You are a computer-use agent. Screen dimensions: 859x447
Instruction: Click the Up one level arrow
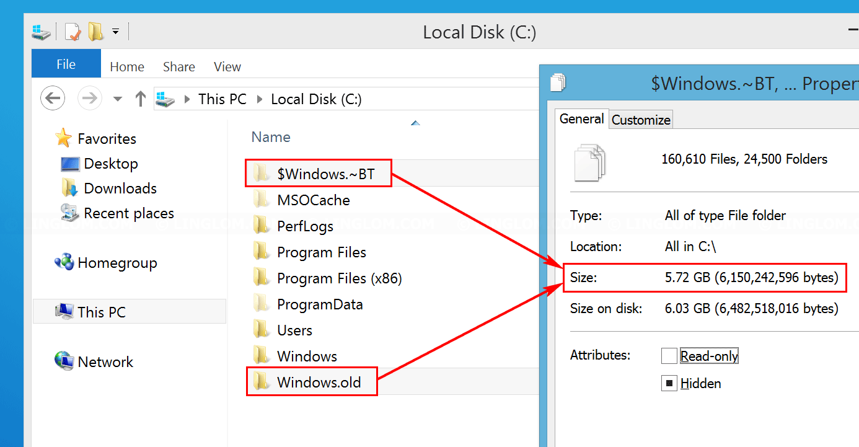coord(141,98)
